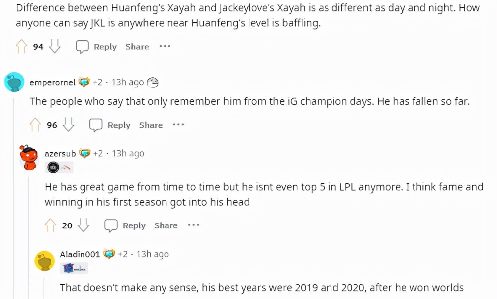
Task: Open the three-dot menu on the 94-point comment
Action: (x=165, y=46)
